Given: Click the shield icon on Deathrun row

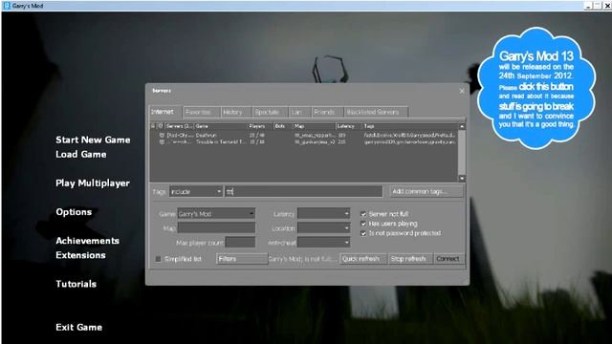Looking at the screenshot, I should click(x=162, y=136).
